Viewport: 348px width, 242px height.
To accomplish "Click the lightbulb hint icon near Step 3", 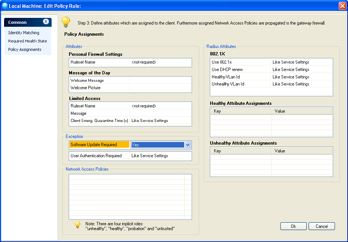I will pos(66,22).
